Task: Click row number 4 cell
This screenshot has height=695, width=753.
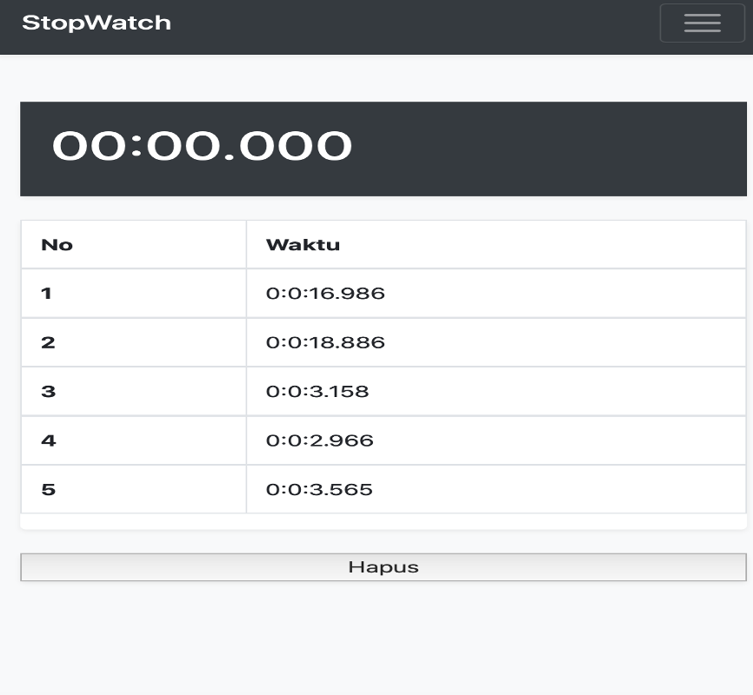Action: pos(134,440)
